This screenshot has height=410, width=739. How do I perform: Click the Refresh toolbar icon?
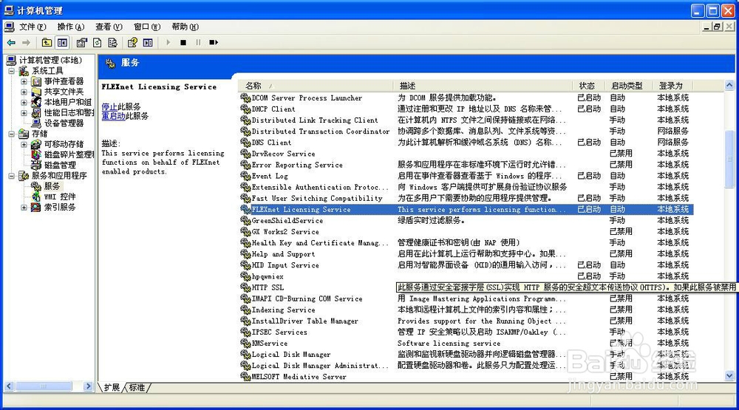pos(97,42)
